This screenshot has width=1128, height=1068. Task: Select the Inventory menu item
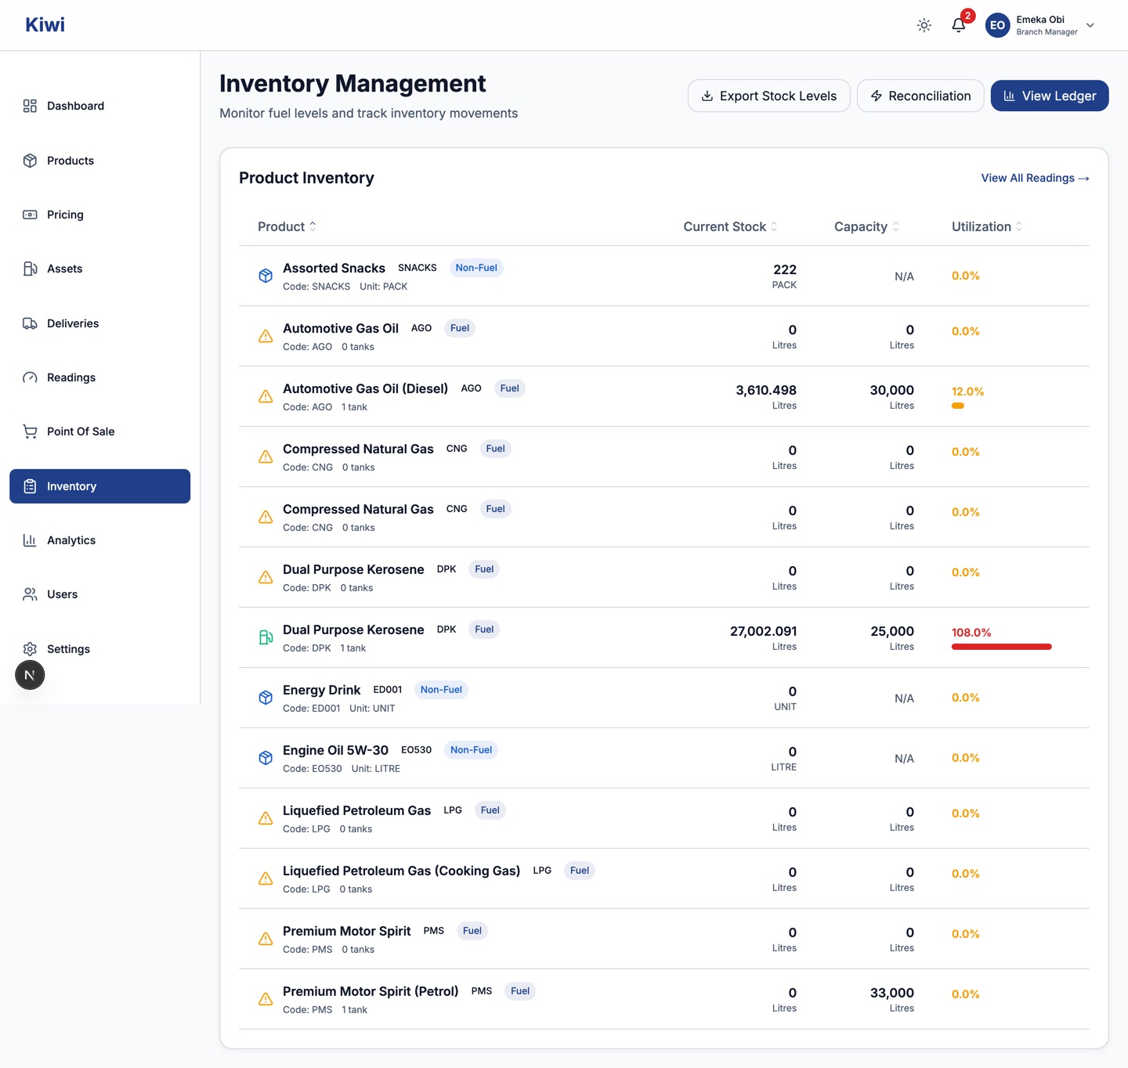[99, 486]
